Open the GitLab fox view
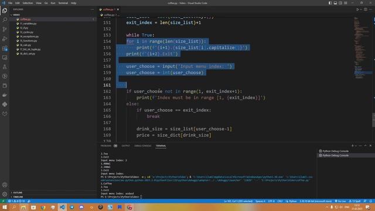 click(5, 114)
